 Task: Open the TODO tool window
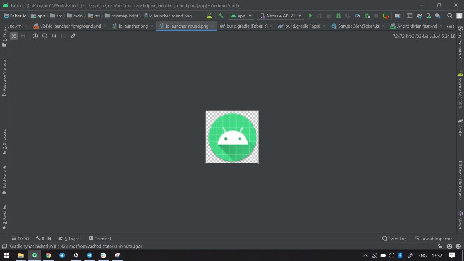tap(20, 239)
